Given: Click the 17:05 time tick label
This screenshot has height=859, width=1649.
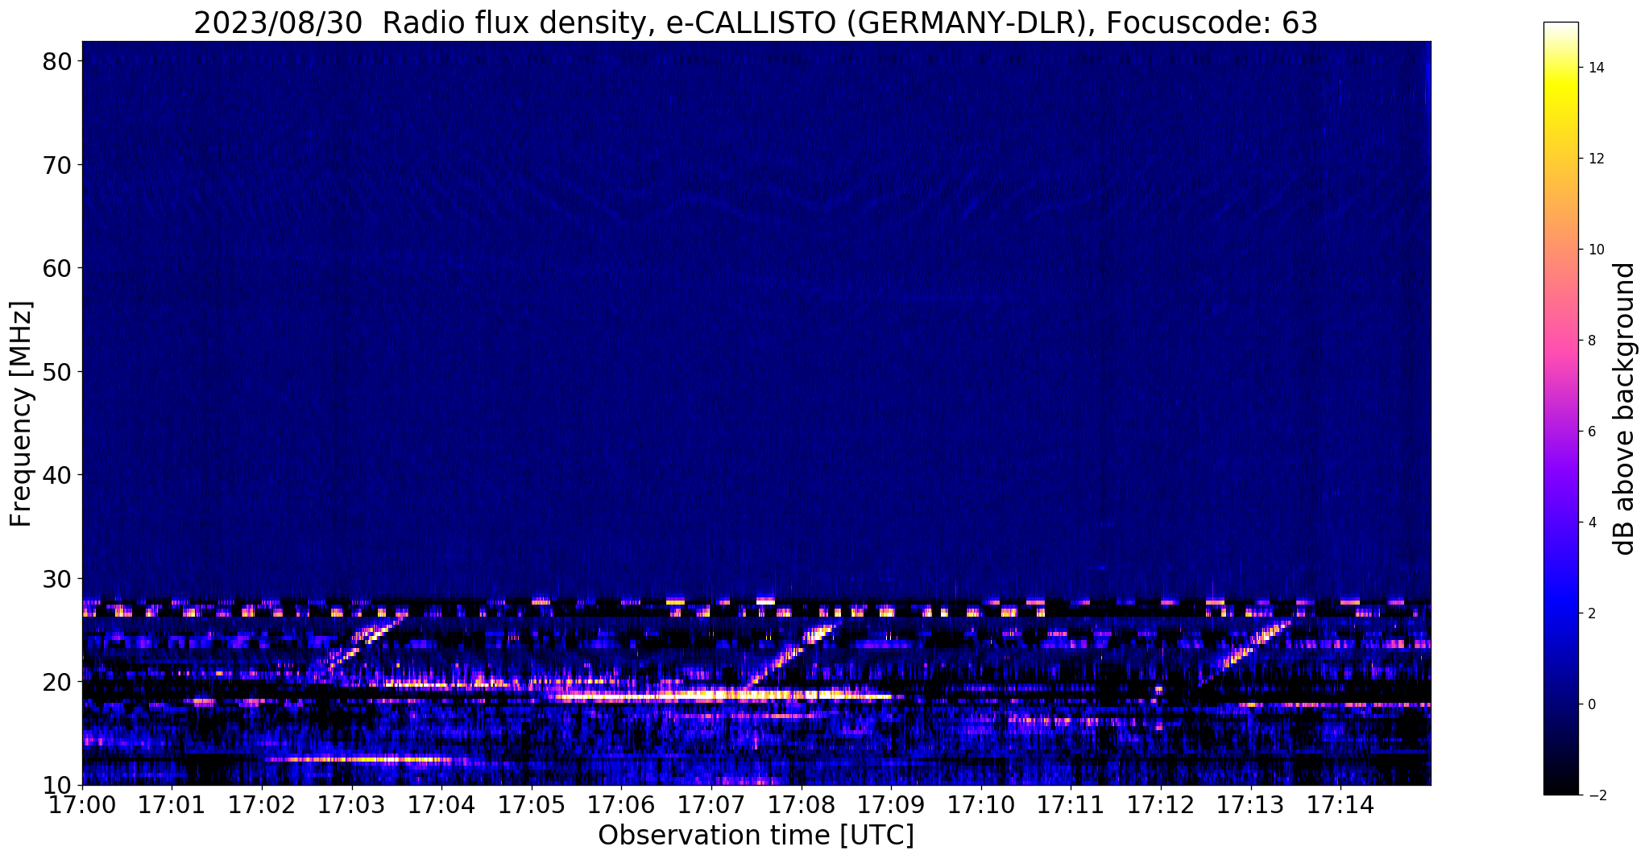Looking at the screenshot, I should pyautogui.click(x=532, y=804).
